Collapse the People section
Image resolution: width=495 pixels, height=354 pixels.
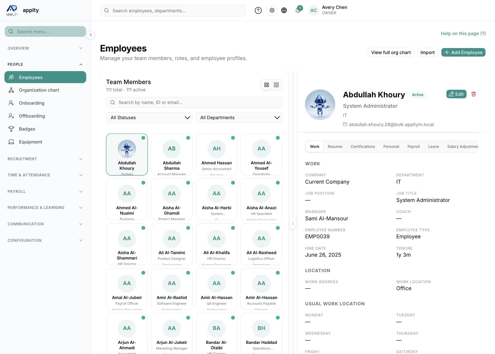point(45,64)
